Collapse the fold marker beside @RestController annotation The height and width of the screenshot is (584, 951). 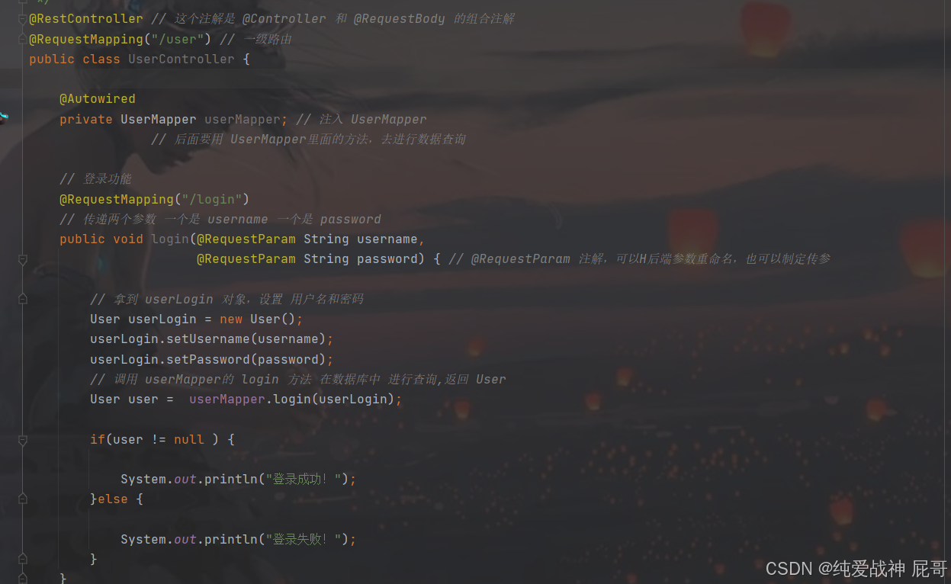[x=22, y=19]
